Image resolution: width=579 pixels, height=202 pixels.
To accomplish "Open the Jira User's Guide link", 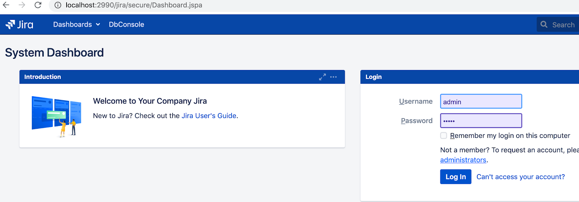I will (209, 116).
